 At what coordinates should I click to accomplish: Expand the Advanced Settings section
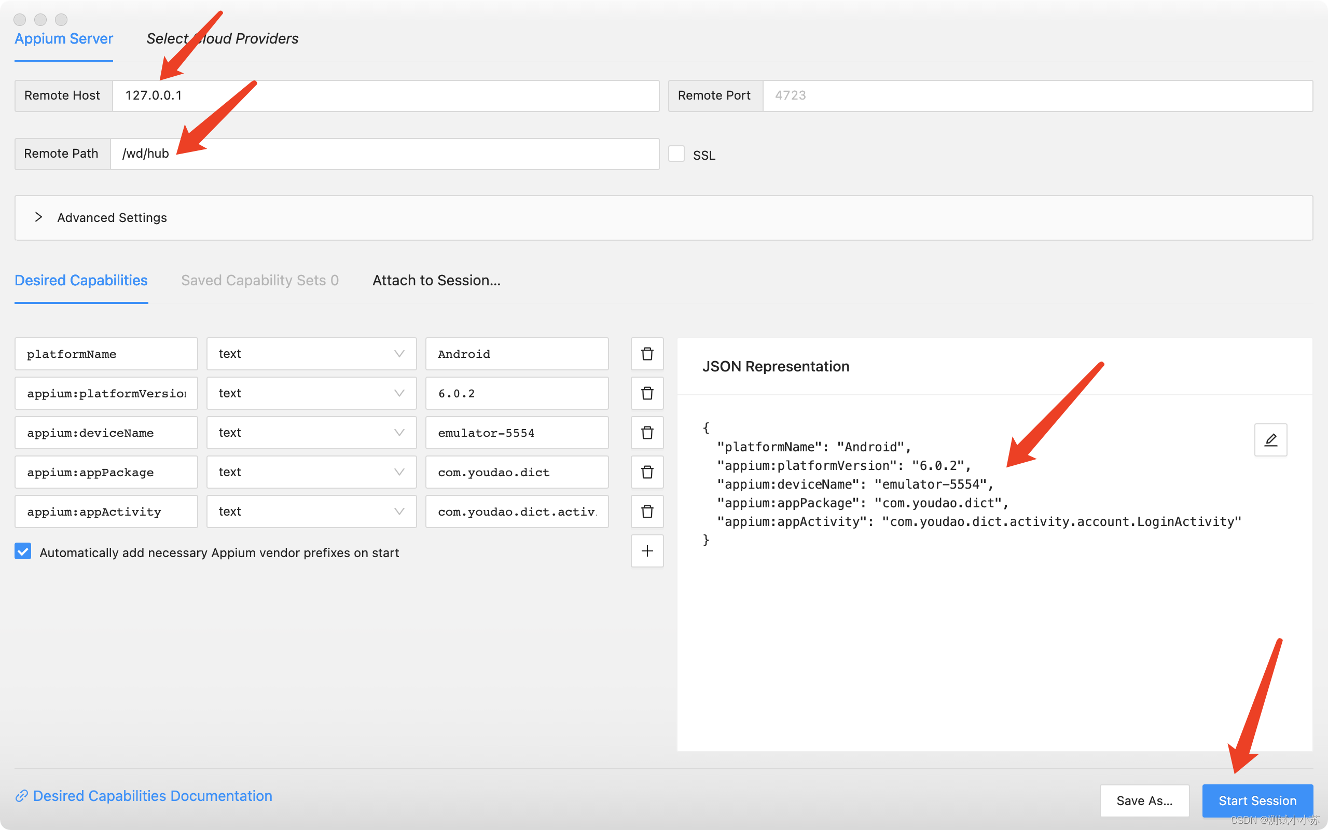pos(38,217)
